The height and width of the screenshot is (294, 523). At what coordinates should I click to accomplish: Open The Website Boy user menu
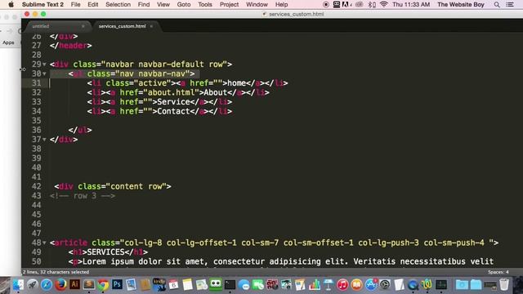461,4
